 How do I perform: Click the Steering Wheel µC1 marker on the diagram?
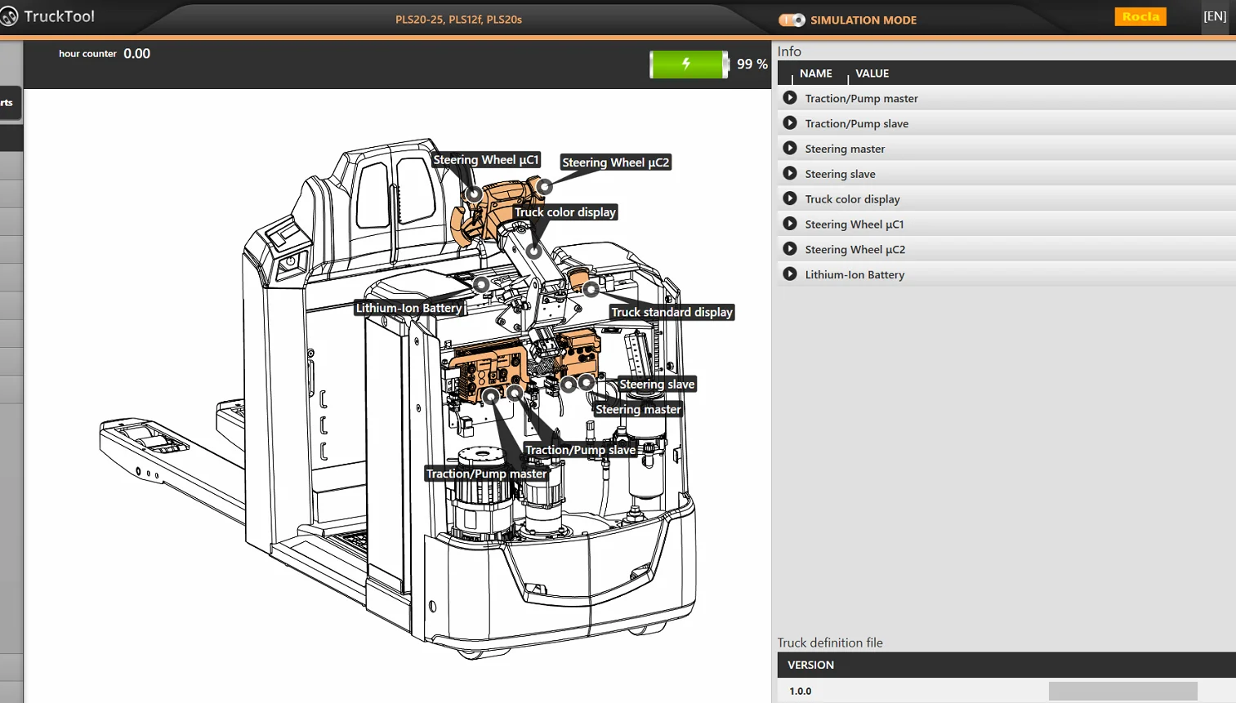(474, 194)
